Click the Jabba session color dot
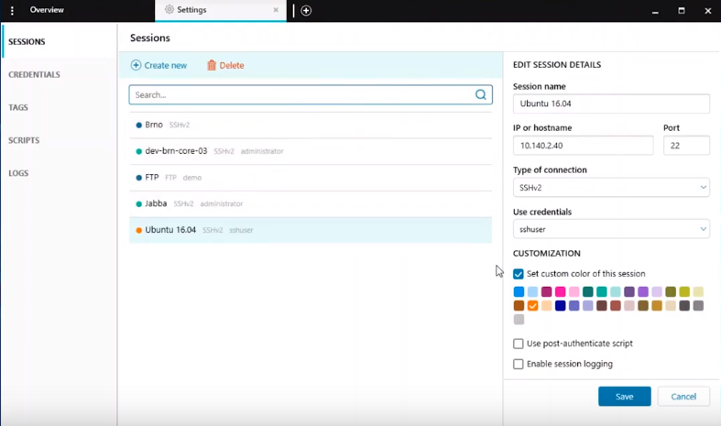Image resolution: width=721 pixels, height=426 pixels. pos(138,203)
